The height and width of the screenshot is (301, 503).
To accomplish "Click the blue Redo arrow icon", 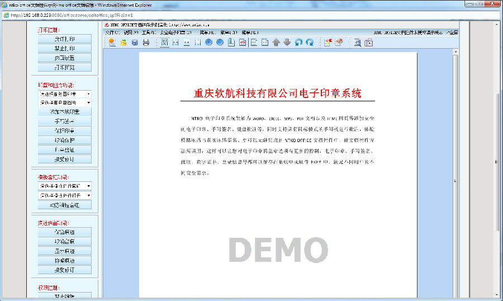I will 310,43.
